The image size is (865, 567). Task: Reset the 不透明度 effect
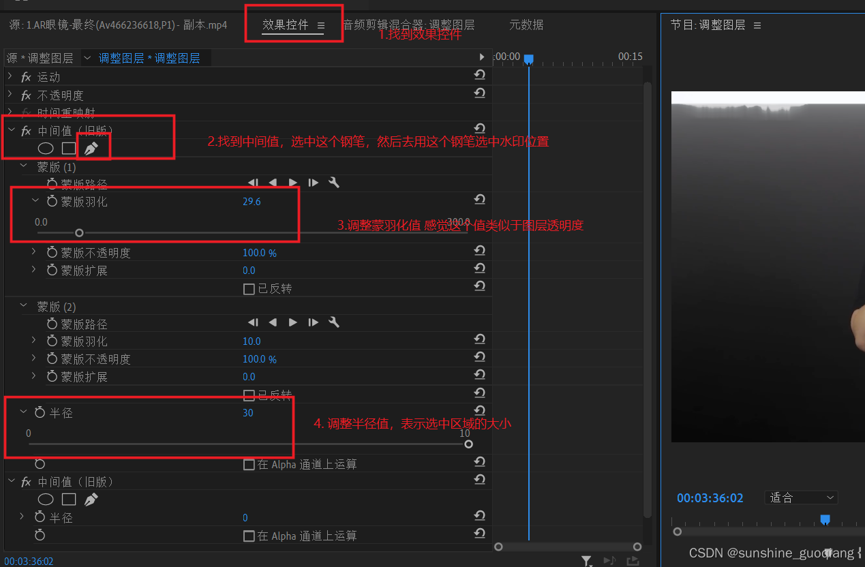click(479, 93)
